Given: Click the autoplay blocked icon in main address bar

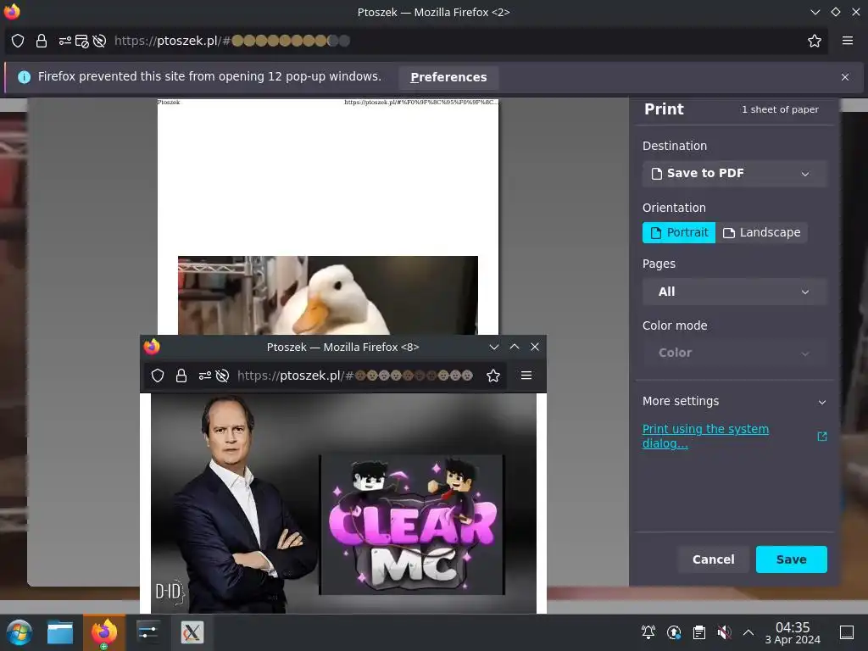Looking at the screenshot, I should [99, 41].
